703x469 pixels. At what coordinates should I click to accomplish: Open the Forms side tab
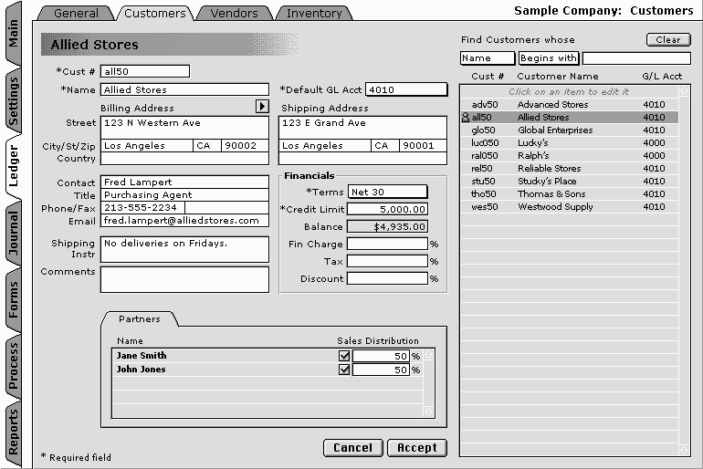coord(13,299)
